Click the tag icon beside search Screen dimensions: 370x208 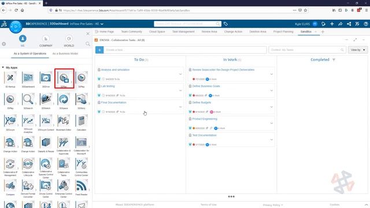point(225,24)
